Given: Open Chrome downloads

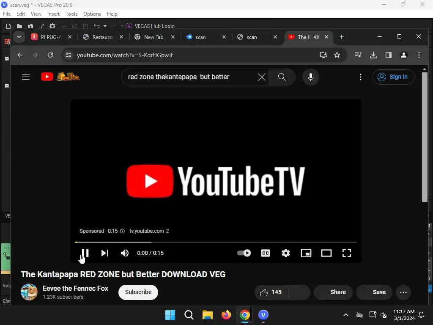Looking at the screenshot, I should (x=373, y=55).
